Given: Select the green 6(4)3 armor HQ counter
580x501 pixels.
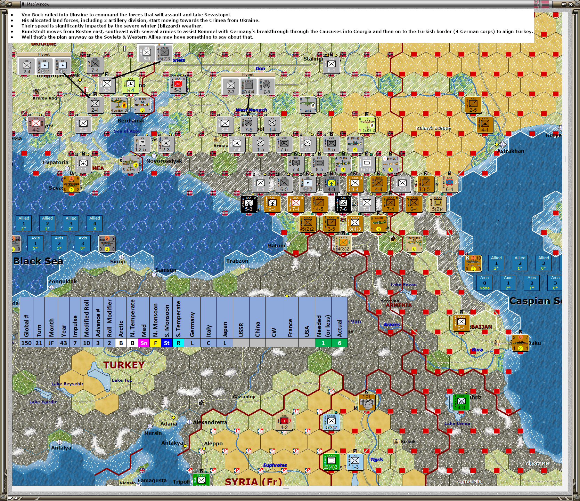Looking at the screenshot, I should pos(331,462).
